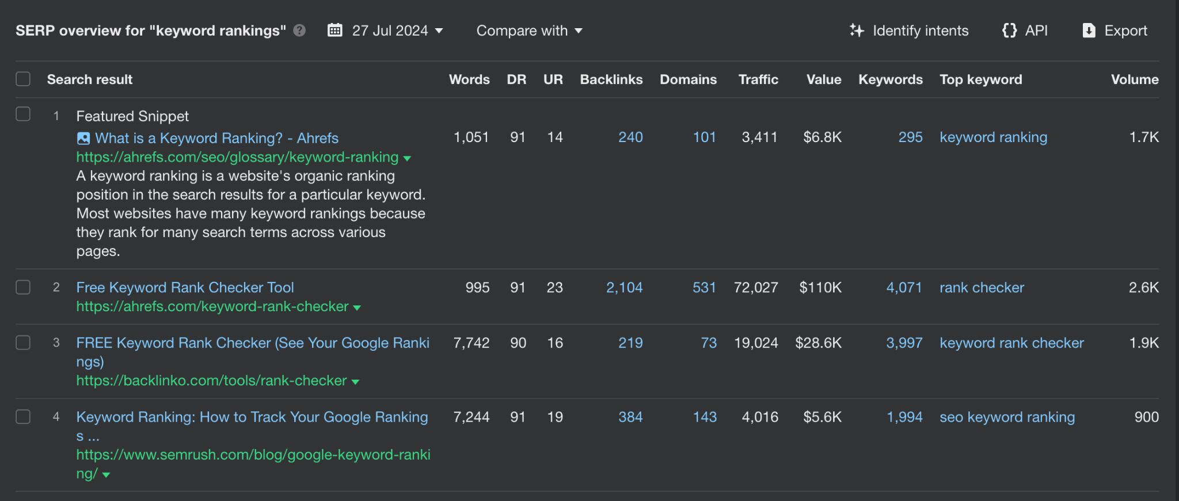Click the Featured Snippet label

[132, 116]
